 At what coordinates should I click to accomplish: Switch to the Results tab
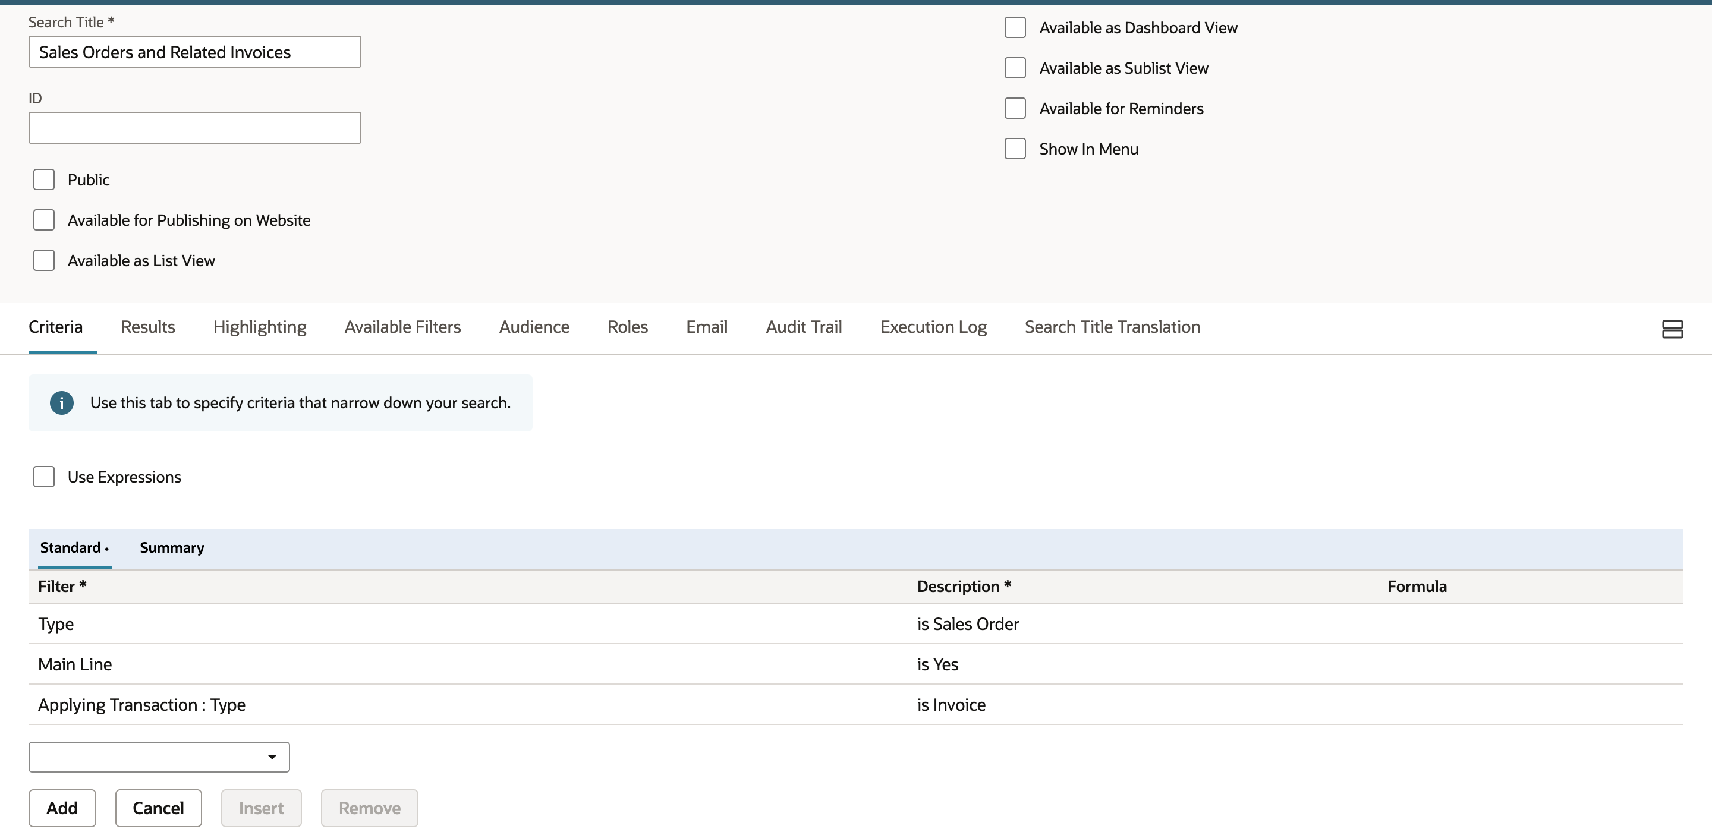pos(147,327)
